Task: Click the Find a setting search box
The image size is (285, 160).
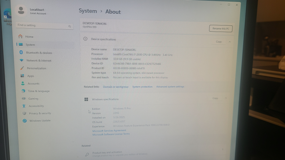Action: [x=44, y=25]
